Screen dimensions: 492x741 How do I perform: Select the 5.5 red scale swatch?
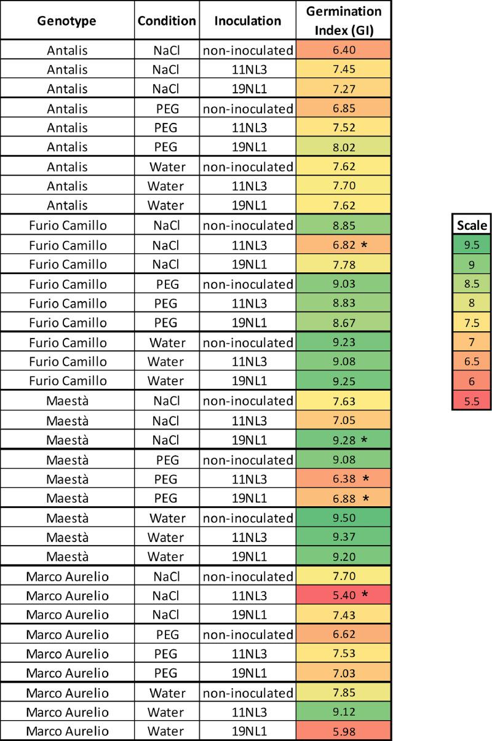coord(472,401)
